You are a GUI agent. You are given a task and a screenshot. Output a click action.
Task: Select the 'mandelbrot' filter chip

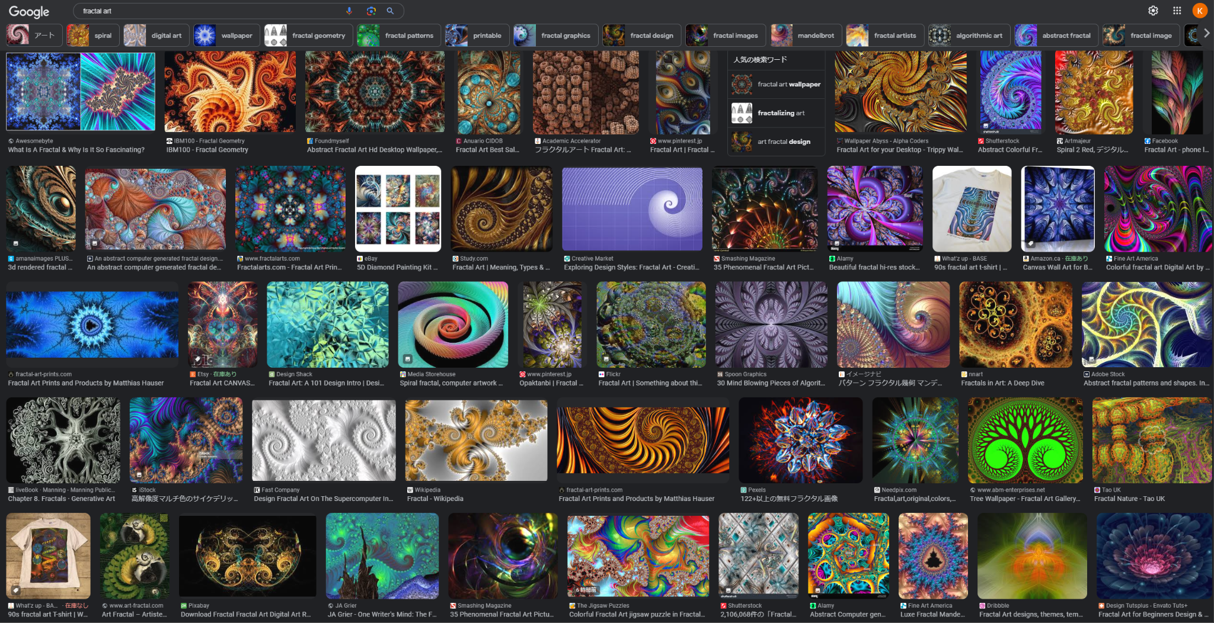click(806, 36)
